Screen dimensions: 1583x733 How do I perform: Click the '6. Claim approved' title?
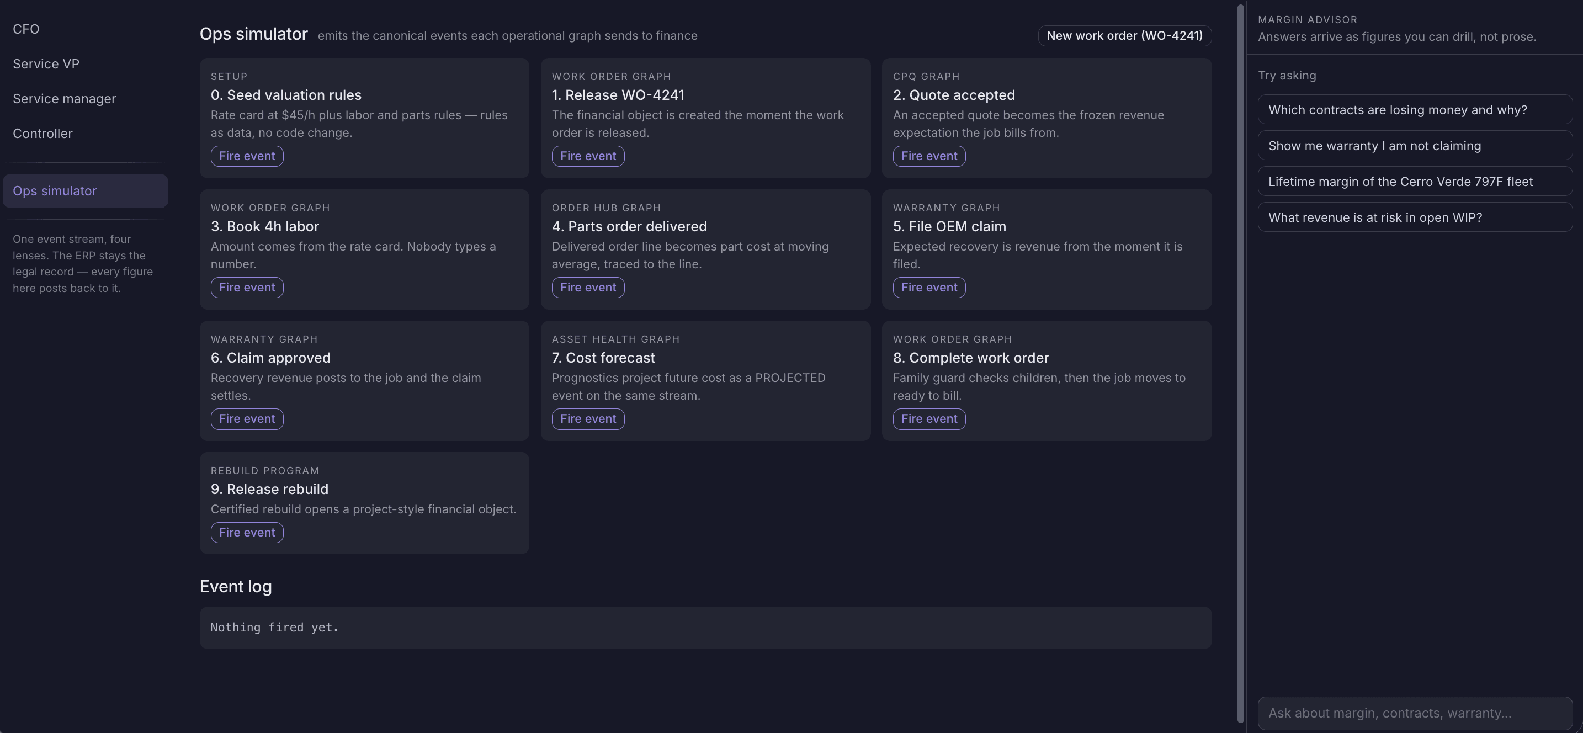coord(270,358)
